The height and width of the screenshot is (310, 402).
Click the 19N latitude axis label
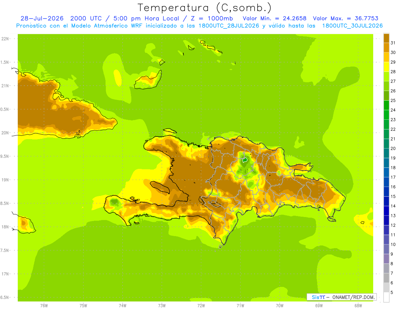(5, 180)
